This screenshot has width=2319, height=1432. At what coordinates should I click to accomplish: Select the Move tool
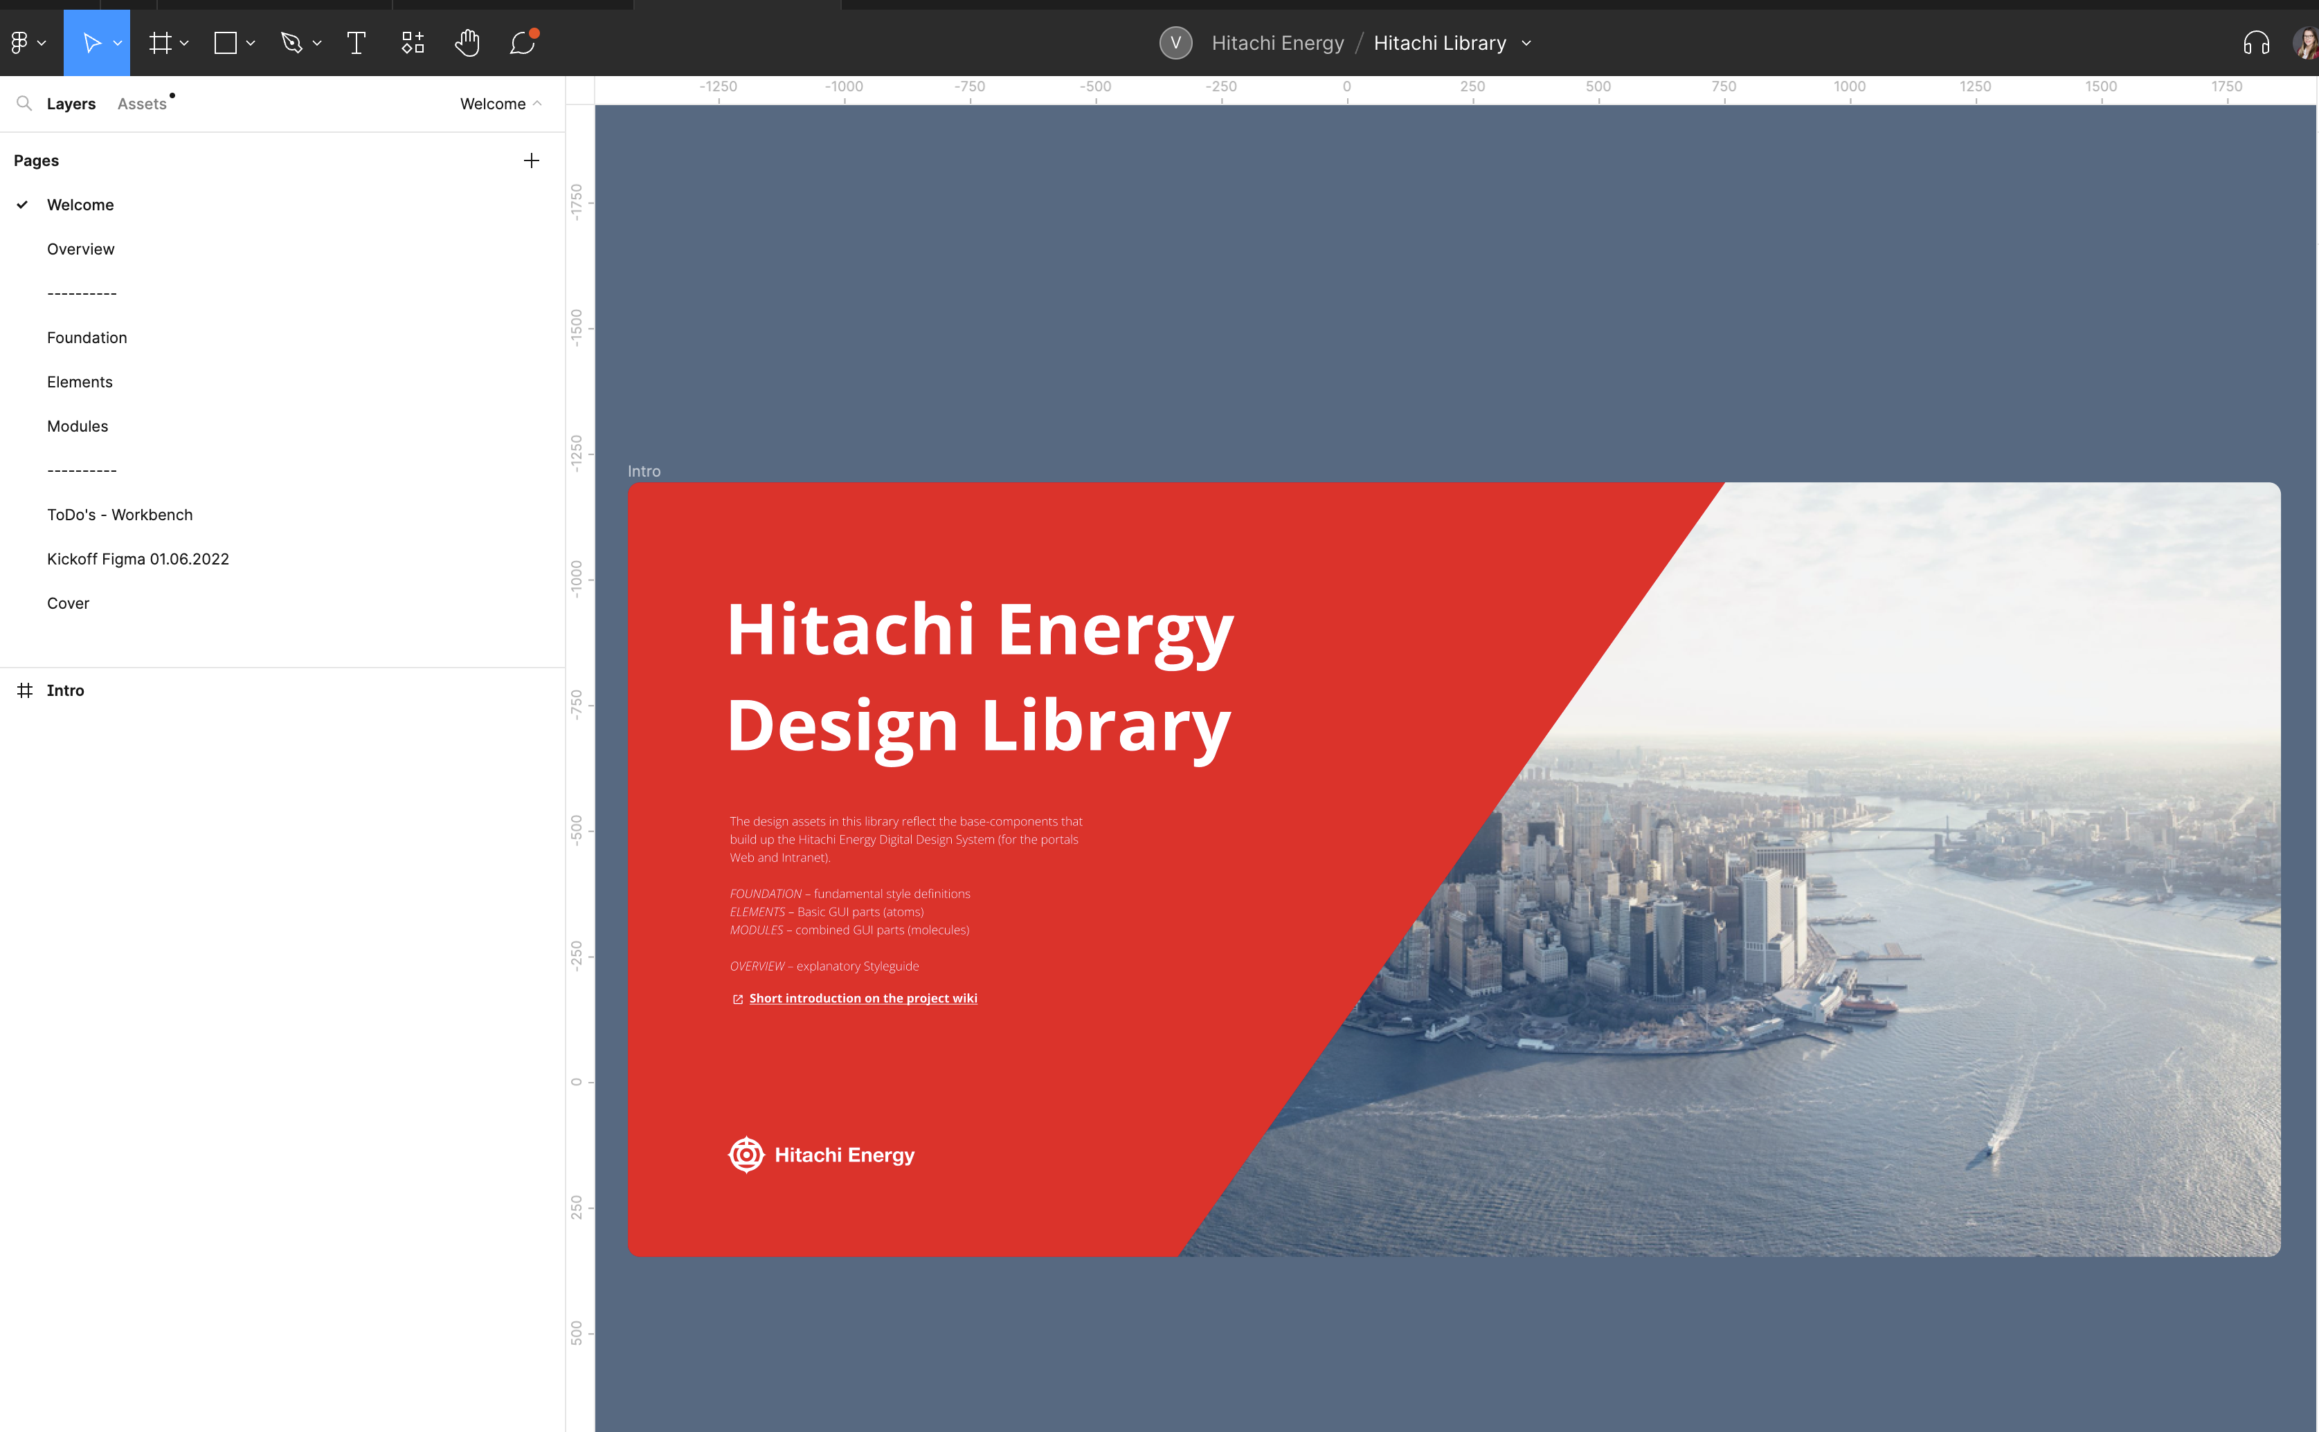click(x=91, y=43)
